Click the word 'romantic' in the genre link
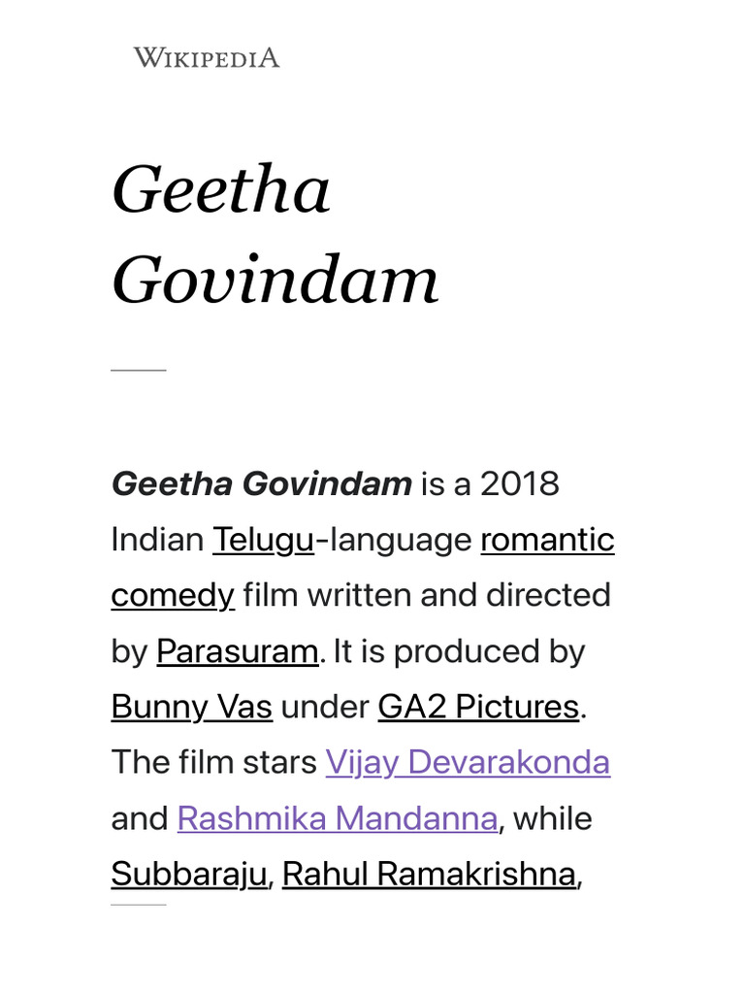 point(547,540)
